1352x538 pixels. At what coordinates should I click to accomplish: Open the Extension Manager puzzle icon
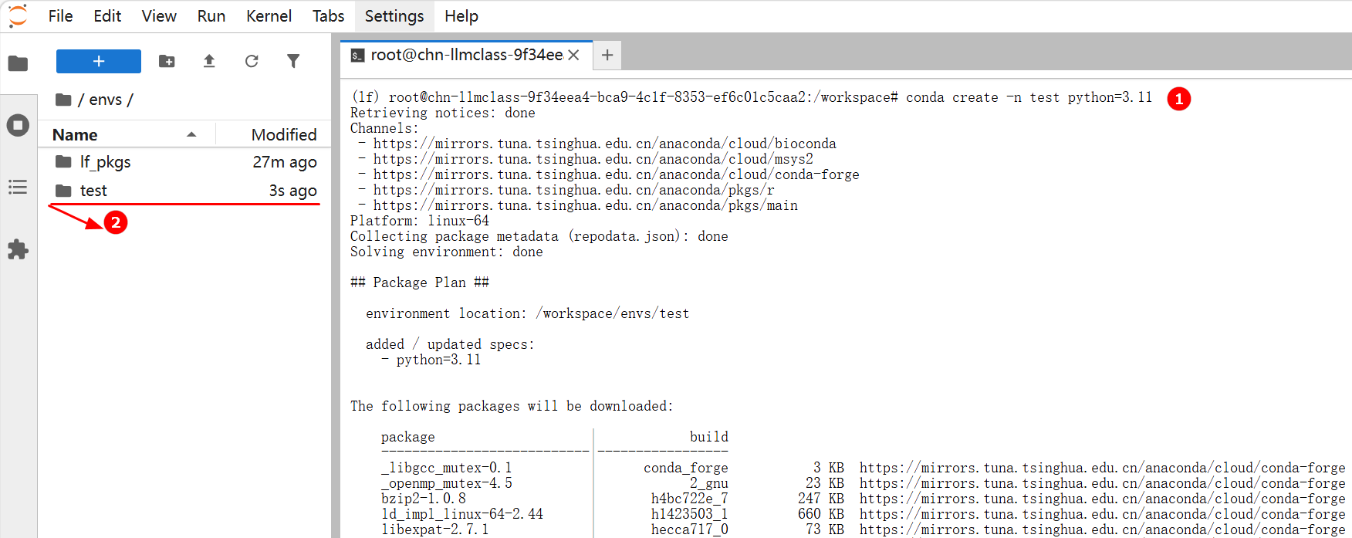(18, 249)
